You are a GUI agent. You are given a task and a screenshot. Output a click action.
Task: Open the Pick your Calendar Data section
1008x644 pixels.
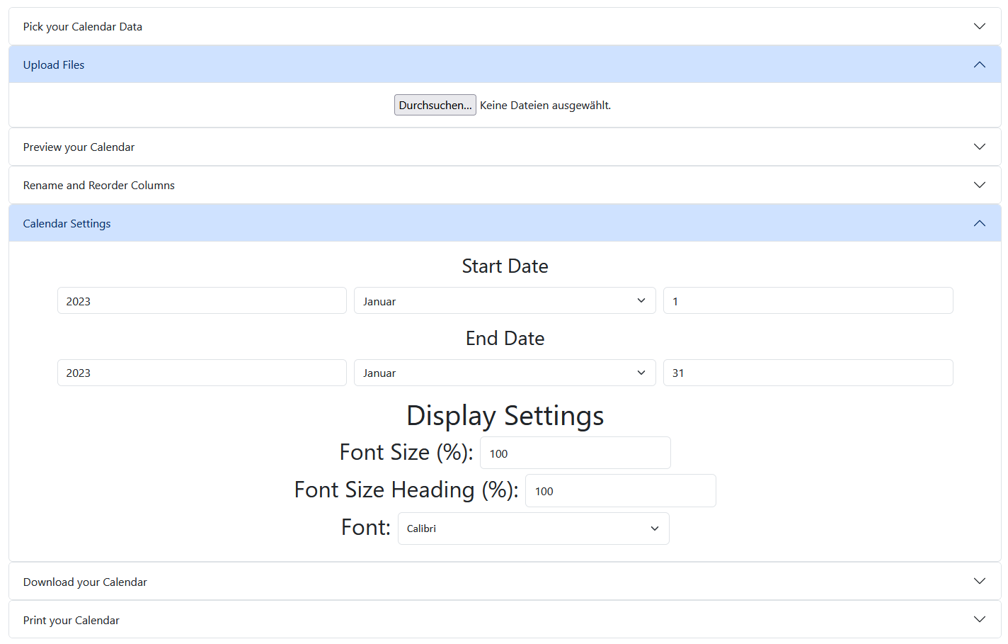(505, 26)
